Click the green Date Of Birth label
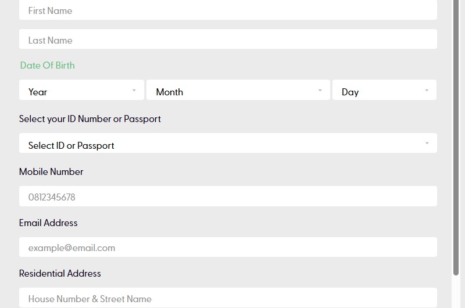The width and height of the screenshot is (465, 308). click(x=48, y=65)
